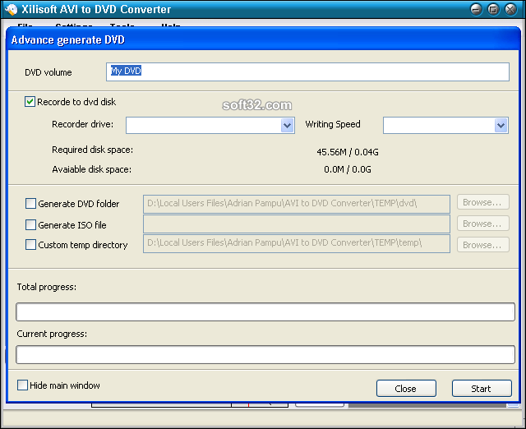Click the Start button

(482, 389)
